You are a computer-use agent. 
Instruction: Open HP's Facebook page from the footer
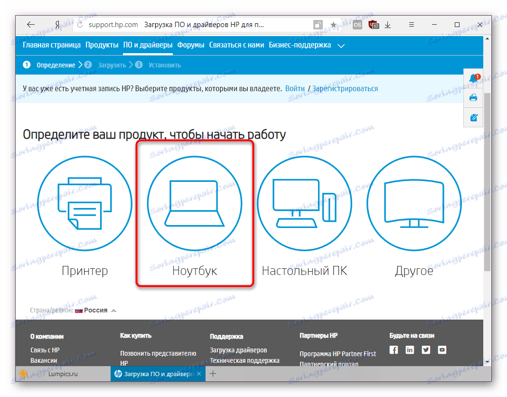click(394, 350)
